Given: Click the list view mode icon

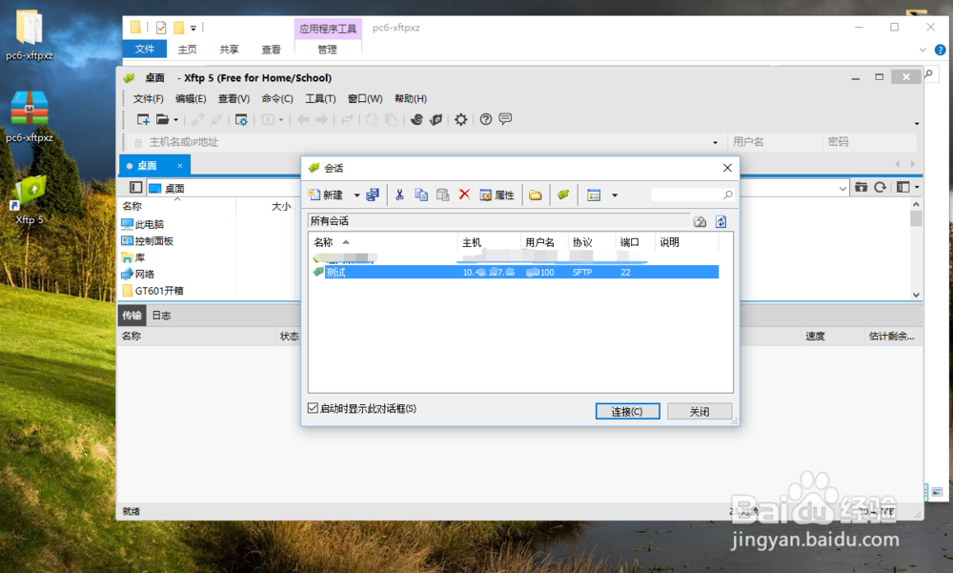Looking at the screenshot, I should tap(594, 194).
